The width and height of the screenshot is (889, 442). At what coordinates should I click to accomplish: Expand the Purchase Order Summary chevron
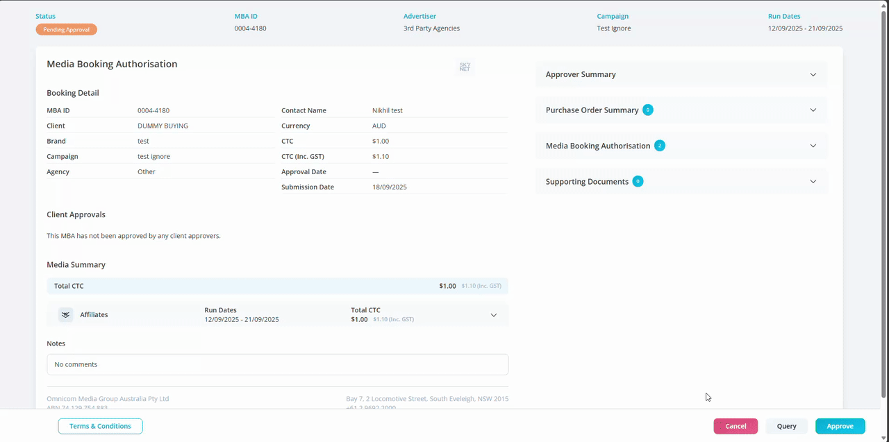point(813,110)
